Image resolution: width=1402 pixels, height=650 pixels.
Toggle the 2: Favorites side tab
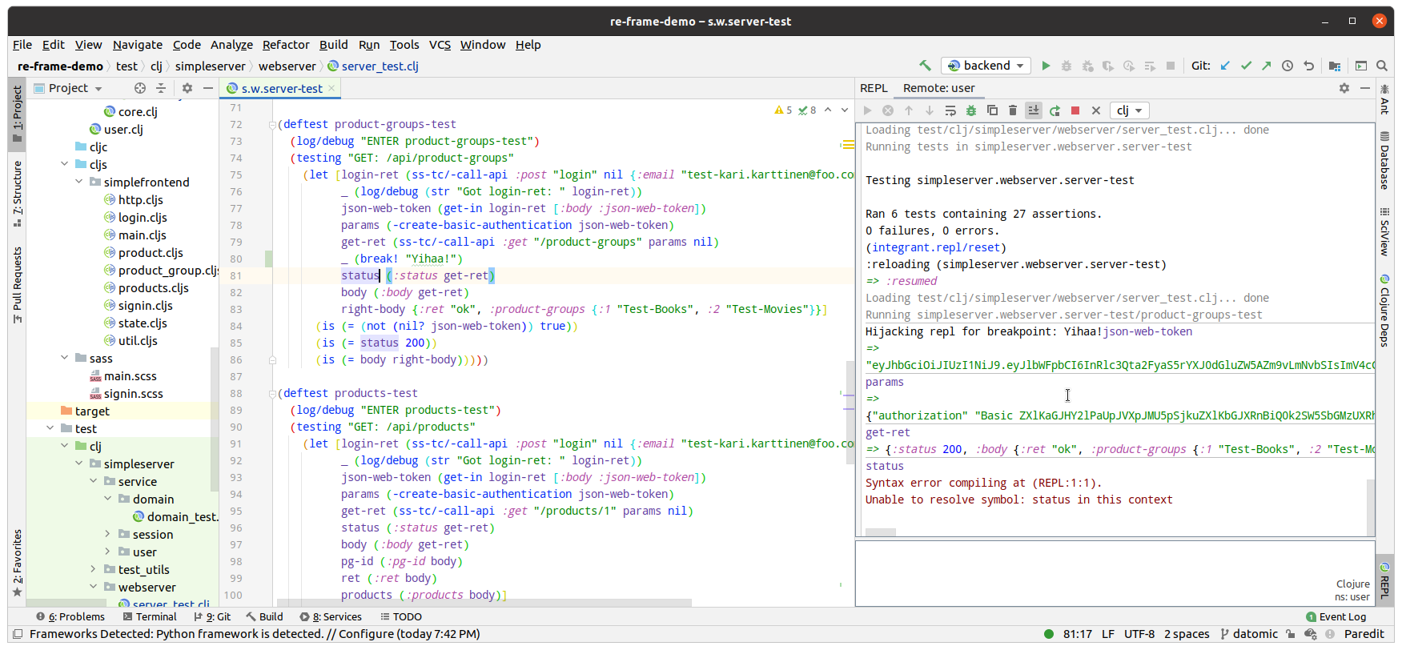17,562
